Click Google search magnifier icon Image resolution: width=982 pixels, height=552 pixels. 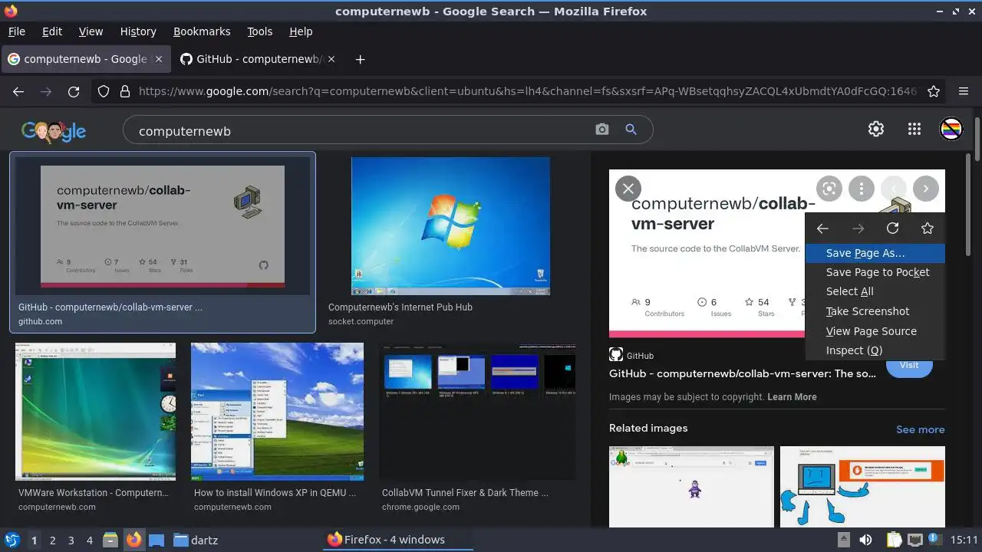point(631,130)
